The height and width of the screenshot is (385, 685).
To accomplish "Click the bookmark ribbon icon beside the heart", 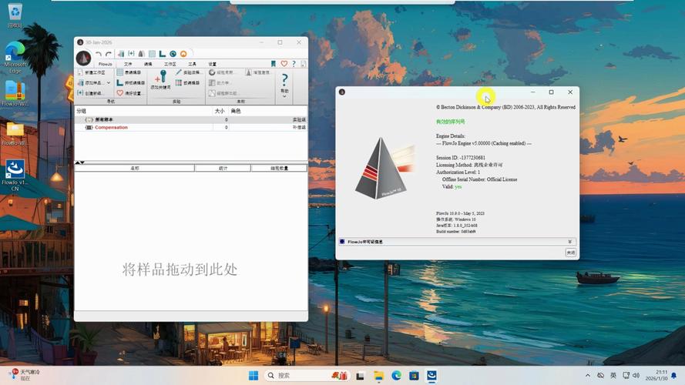I will point(274,64).
